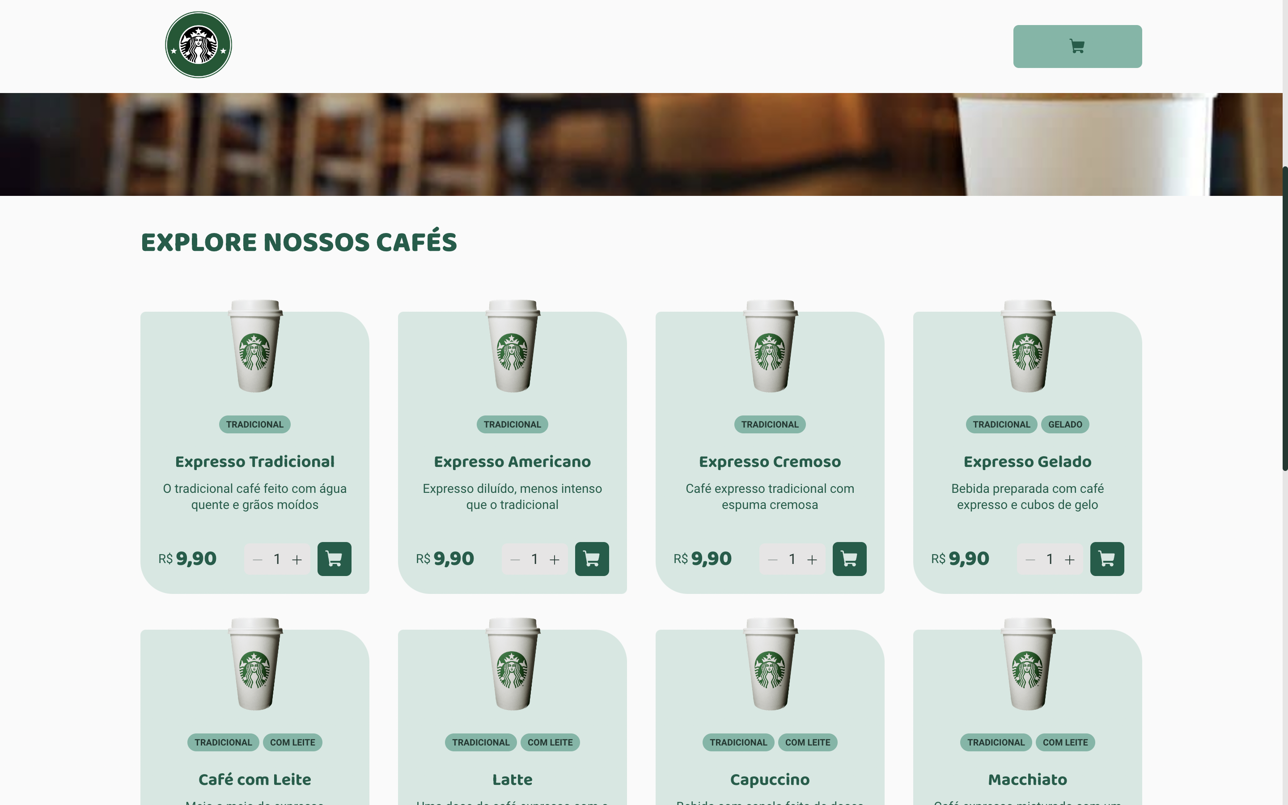Increase Expresso Tradicional quantity with plus
The height and width of the screenshot is (805, 1288).
[x=297, y=559]
